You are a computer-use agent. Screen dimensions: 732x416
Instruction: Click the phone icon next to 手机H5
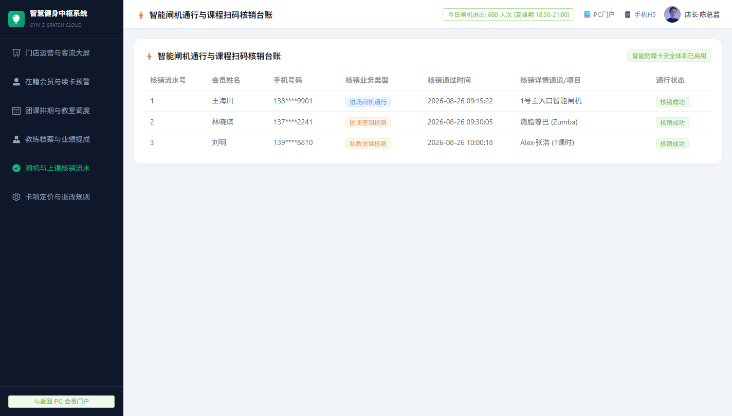coord(628,15)
